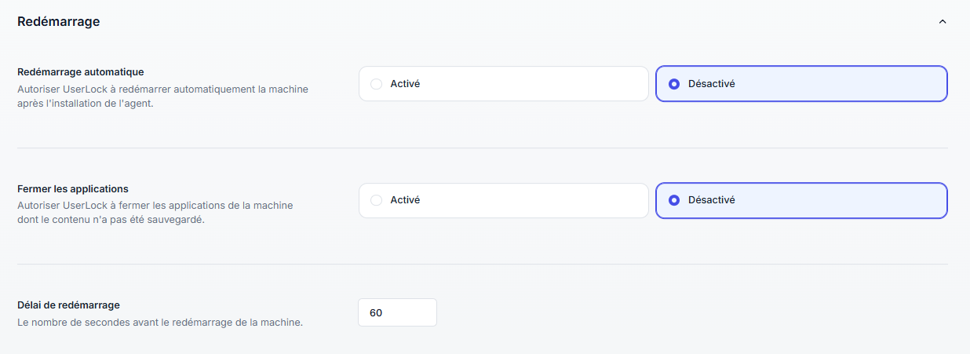This screenshot has height=354, width=970.
Task: Click the Désactivé text in the second option row
Action: (711, 200)
